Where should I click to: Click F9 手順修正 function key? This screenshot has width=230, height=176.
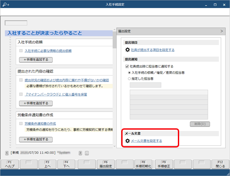click(164, 164)
